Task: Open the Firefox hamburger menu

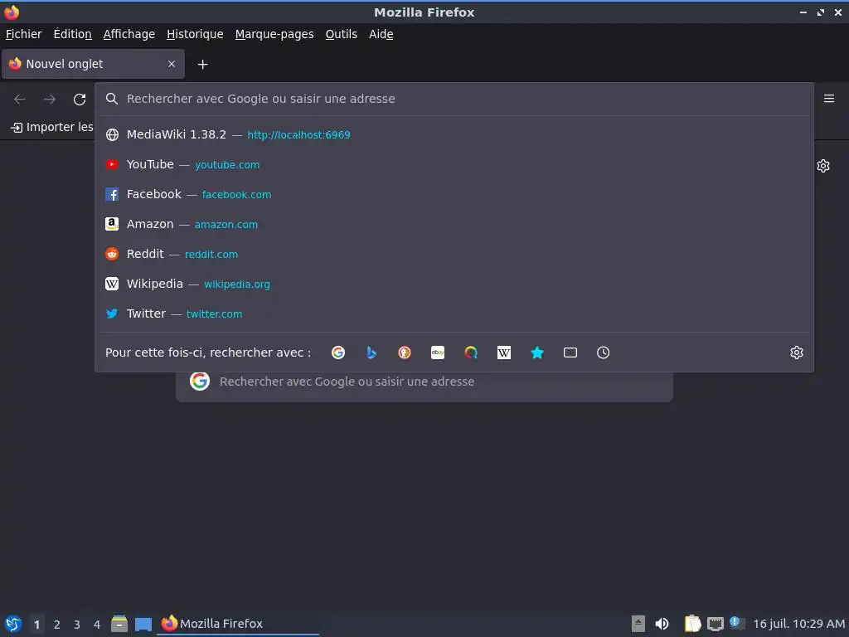Action: pyautogui.click(x=829, y=99)
